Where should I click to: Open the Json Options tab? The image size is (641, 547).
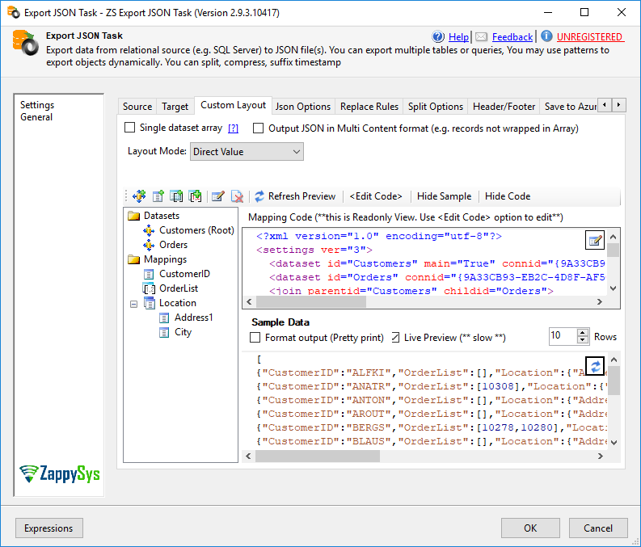(x=303, y=107)
